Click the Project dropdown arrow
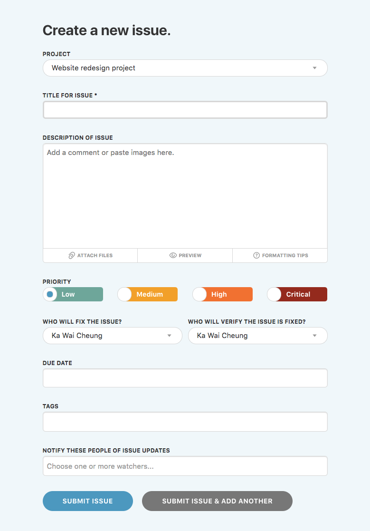The image size is (370, 531). click(x=314, y=68)
